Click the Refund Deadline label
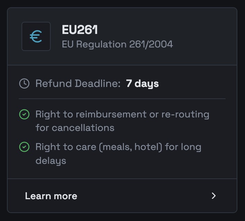The image size is (245, 221). [78, 83]
